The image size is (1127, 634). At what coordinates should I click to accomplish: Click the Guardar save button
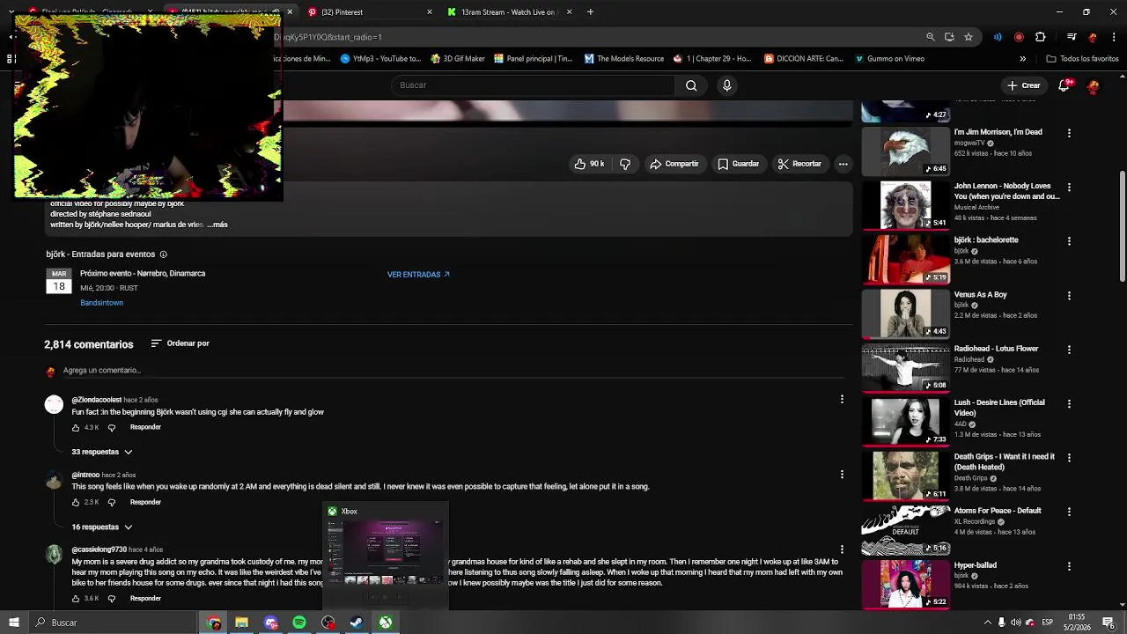(x=738, y=164)
